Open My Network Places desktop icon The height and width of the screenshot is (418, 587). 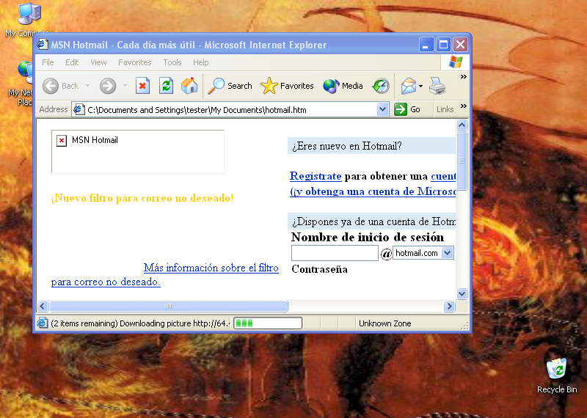pos(21,83)
